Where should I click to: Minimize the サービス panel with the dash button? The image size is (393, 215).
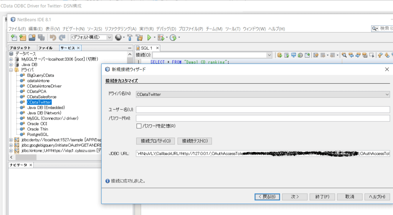coord(130,48)
